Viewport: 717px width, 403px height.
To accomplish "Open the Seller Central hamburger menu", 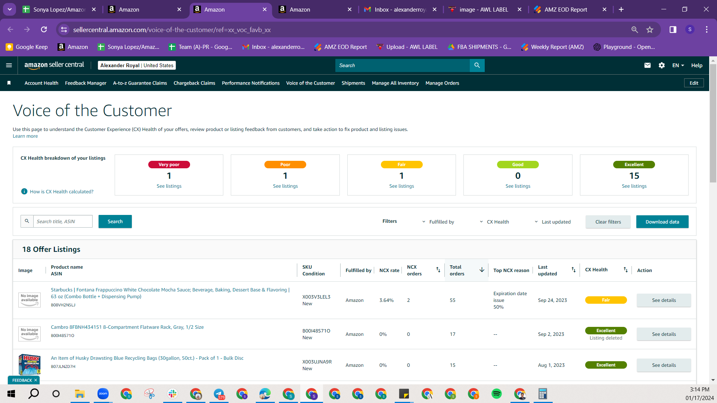I will point(9,65).
